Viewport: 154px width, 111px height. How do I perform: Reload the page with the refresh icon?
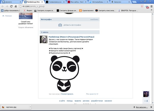pyautogui.click(x=12, y=6)
